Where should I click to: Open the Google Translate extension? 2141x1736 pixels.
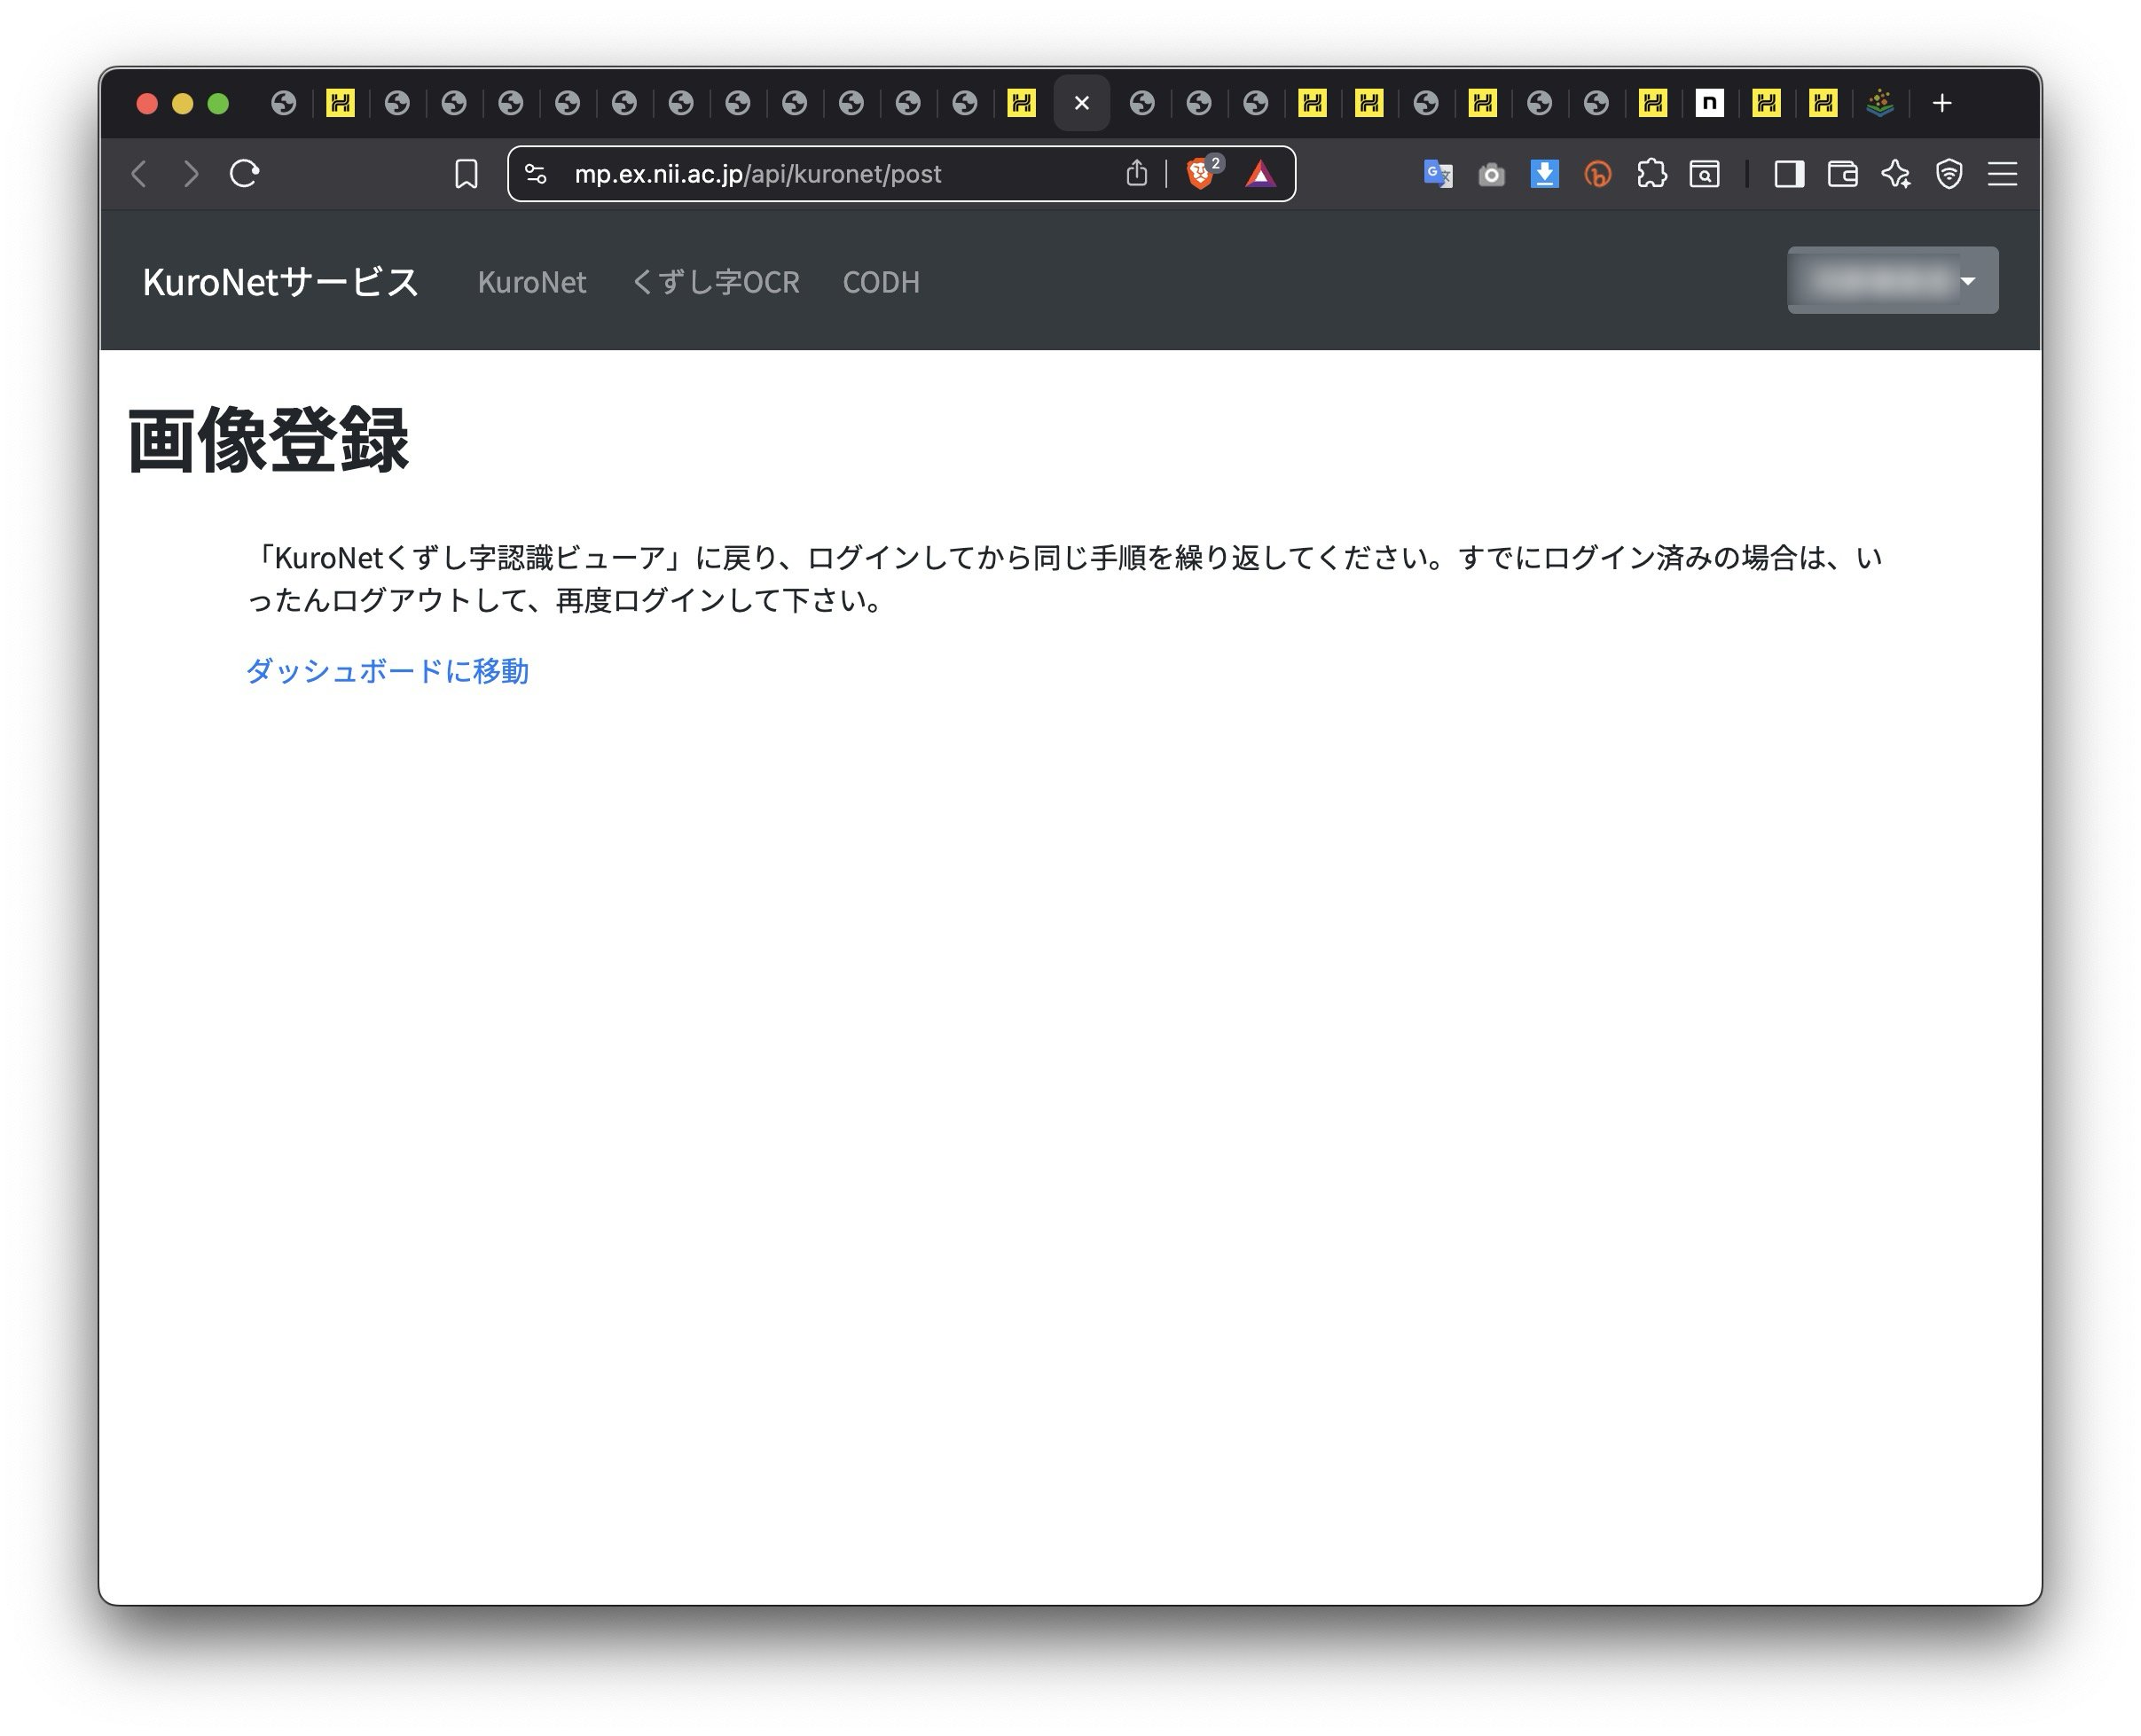pos(1438,174)
